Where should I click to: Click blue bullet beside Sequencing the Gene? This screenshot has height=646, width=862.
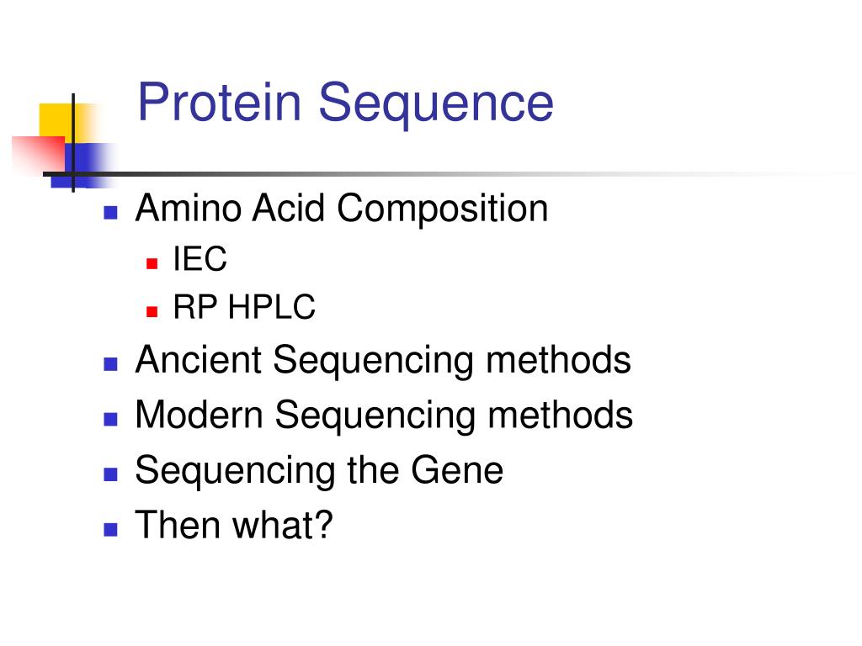point(110,474)
